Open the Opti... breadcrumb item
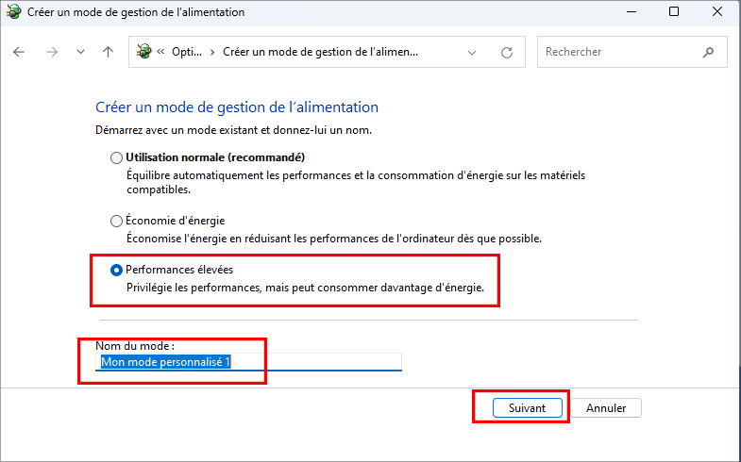This screenshot has width=741, height=462. click(187, 52)
